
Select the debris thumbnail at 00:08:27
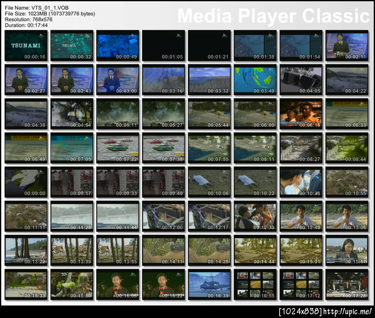tap(301, 148)
